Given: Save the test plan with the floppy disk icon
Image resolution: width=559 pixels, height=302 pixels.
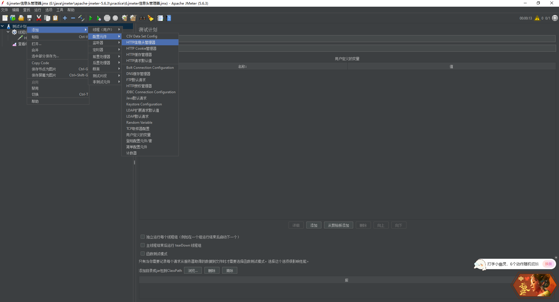Looking at the screenshot, I should tap(29, 18).
